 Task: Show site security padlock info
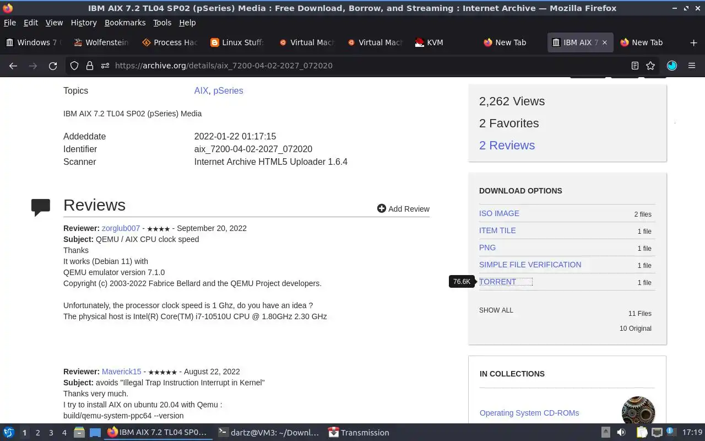pyautogui.click(x=90, y=66)
